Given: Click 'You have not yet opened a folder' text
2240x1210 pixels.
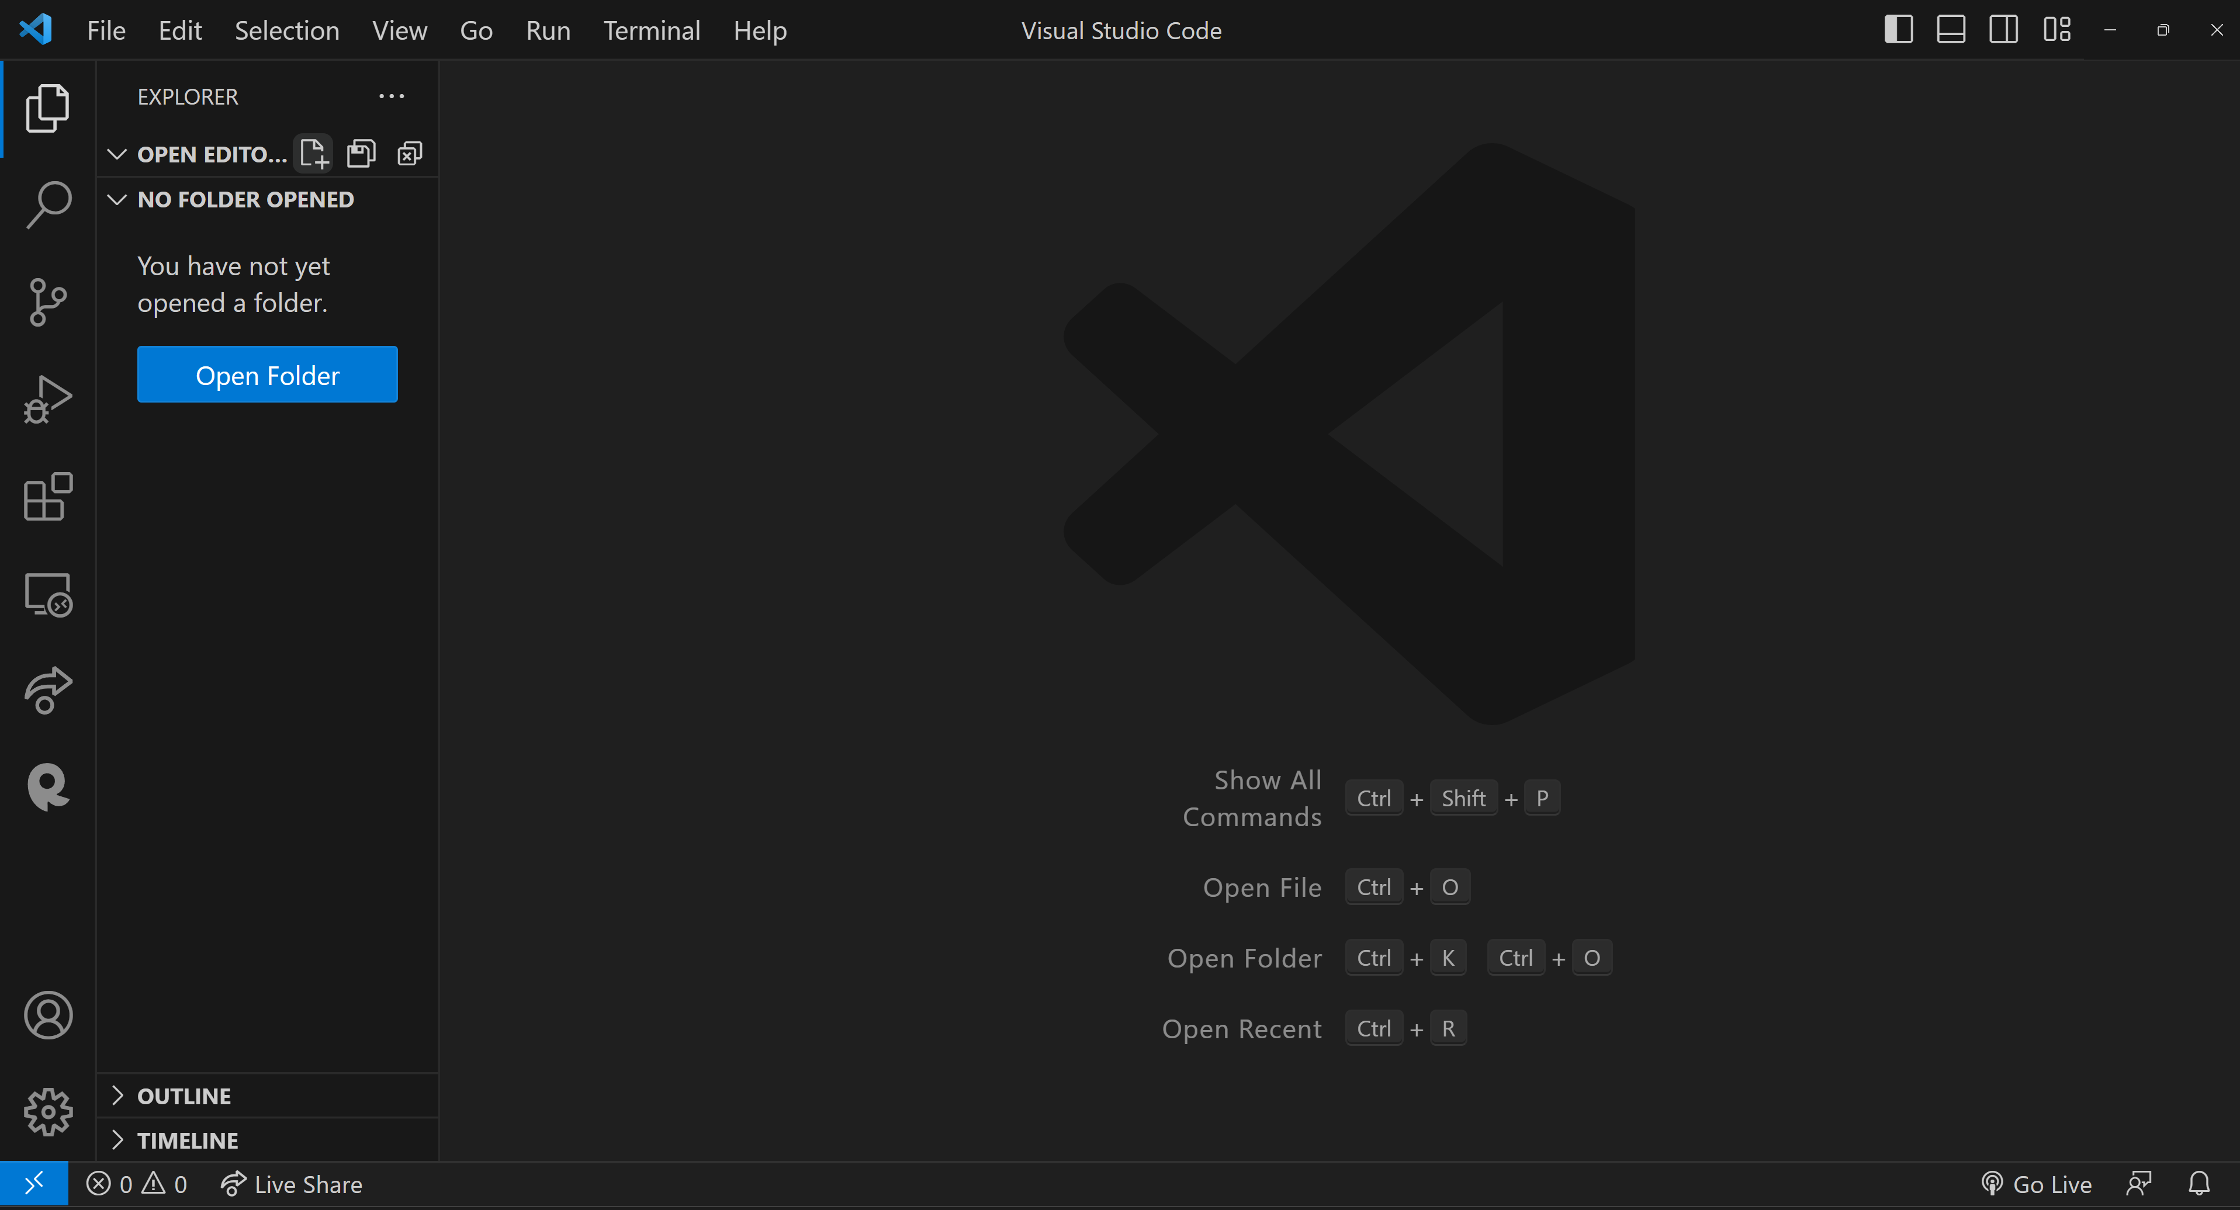Looking at the screenshot, I should pyautogui.click(x=234, y=285).
